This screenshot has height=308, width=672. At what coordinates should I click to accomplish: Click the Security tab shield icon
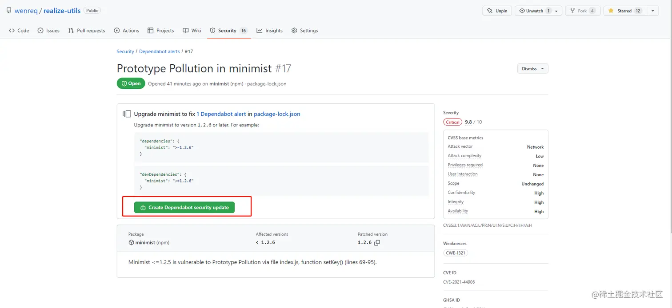pos(213,31)
